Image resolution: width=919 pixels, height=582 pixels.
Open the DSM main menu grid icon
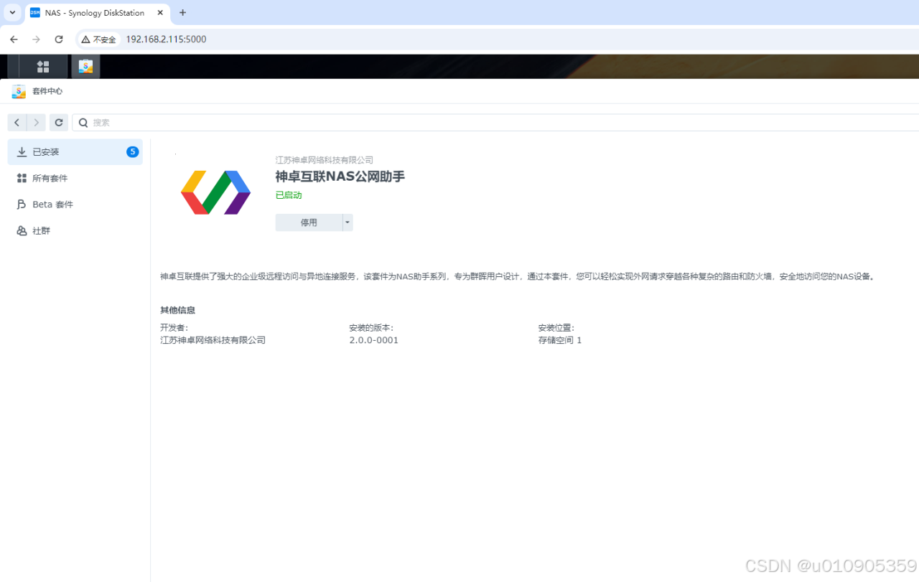42,66
